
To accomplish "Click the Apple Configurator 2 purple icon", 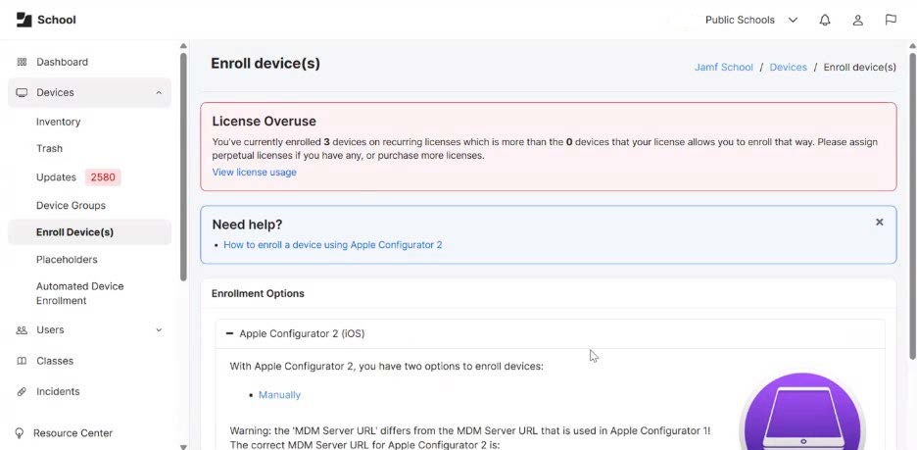I will pyautogui.click(x=802, y=412).
